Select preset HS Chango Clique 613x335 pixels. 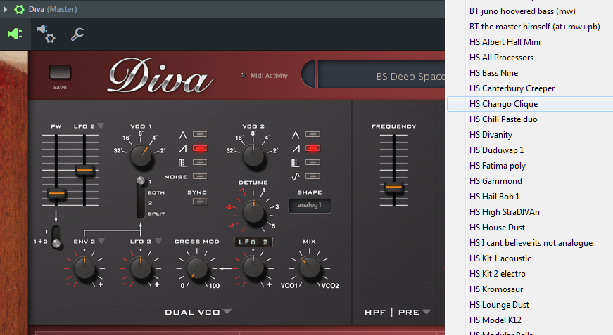[530, 104]
